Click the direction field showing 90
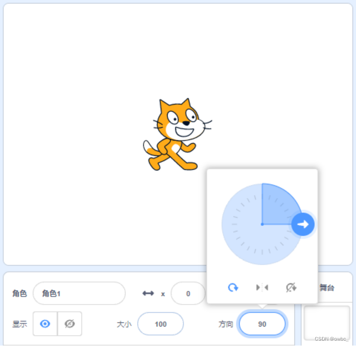Viewport: 356px width, 346px height. [x=262, y=324]
